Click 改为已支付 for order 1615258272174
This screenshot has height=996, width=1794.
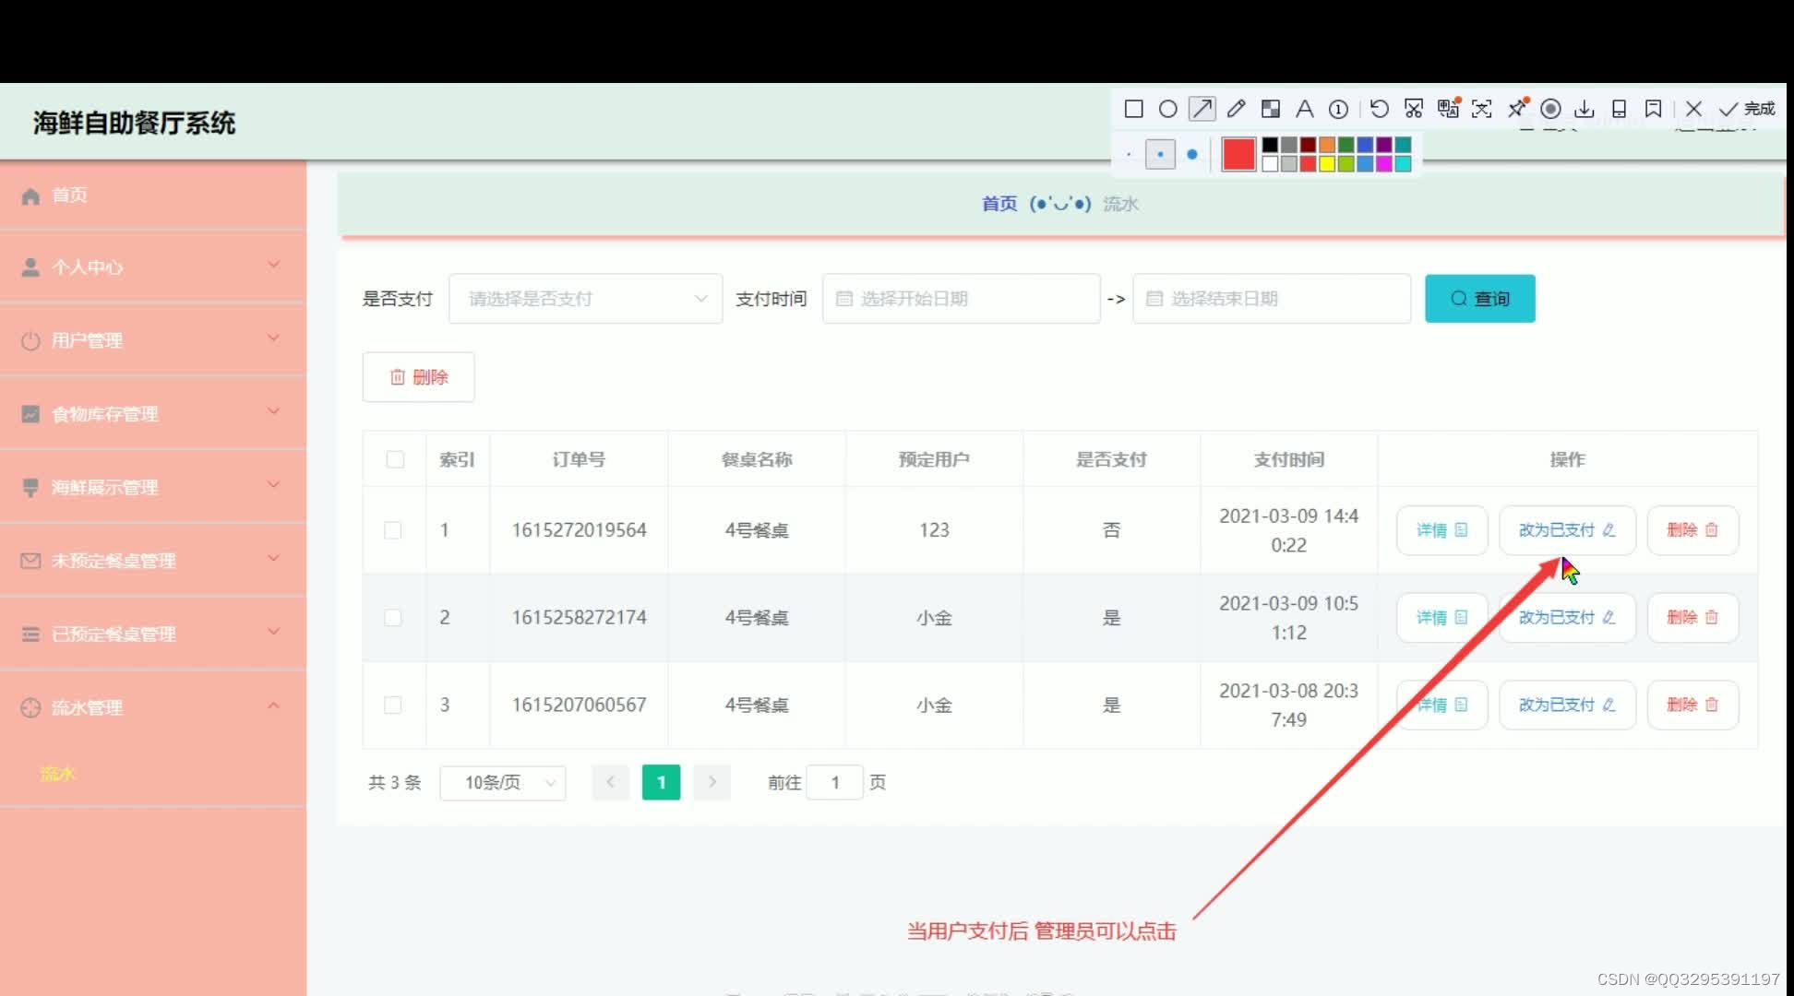[1567, 618]
